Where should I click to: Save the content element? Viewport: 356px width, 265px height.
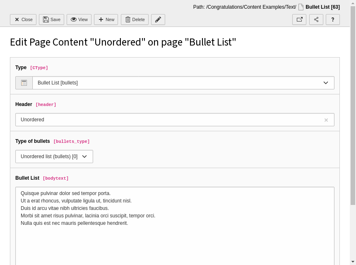click(x=51, y=19)
